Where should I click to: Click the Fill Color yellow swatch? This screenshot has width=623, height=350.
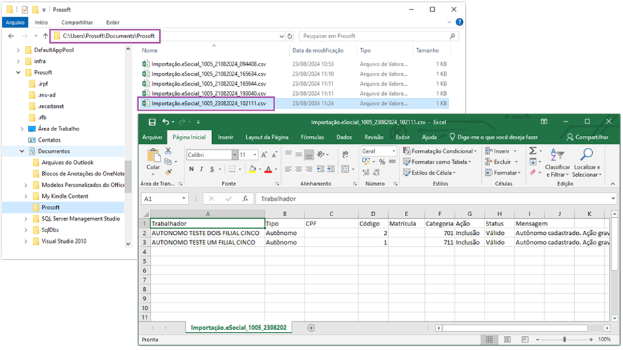252,169
